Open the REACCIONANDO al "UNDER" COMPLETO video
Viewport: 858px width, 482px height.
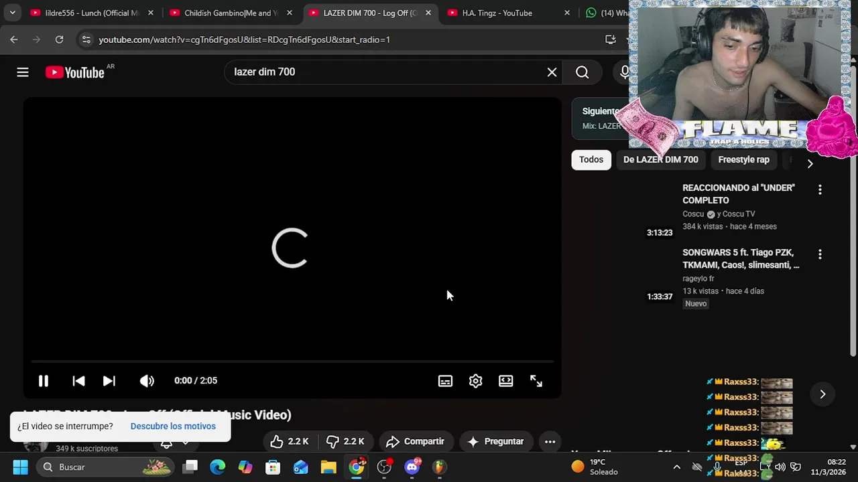739,194
